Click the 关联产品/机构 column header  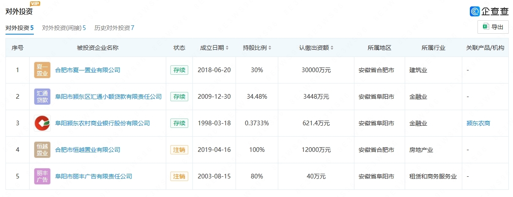pyautogui.click(x=485, y=48)
